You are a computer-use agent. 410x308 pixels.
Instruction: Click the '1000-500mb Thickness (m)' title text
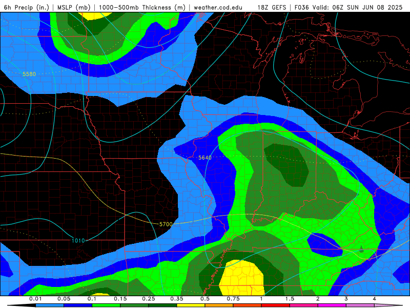coord(142,7)
